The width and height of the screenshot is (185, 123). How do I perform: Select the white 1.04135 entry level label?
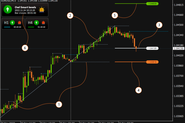tap(152, 48)
